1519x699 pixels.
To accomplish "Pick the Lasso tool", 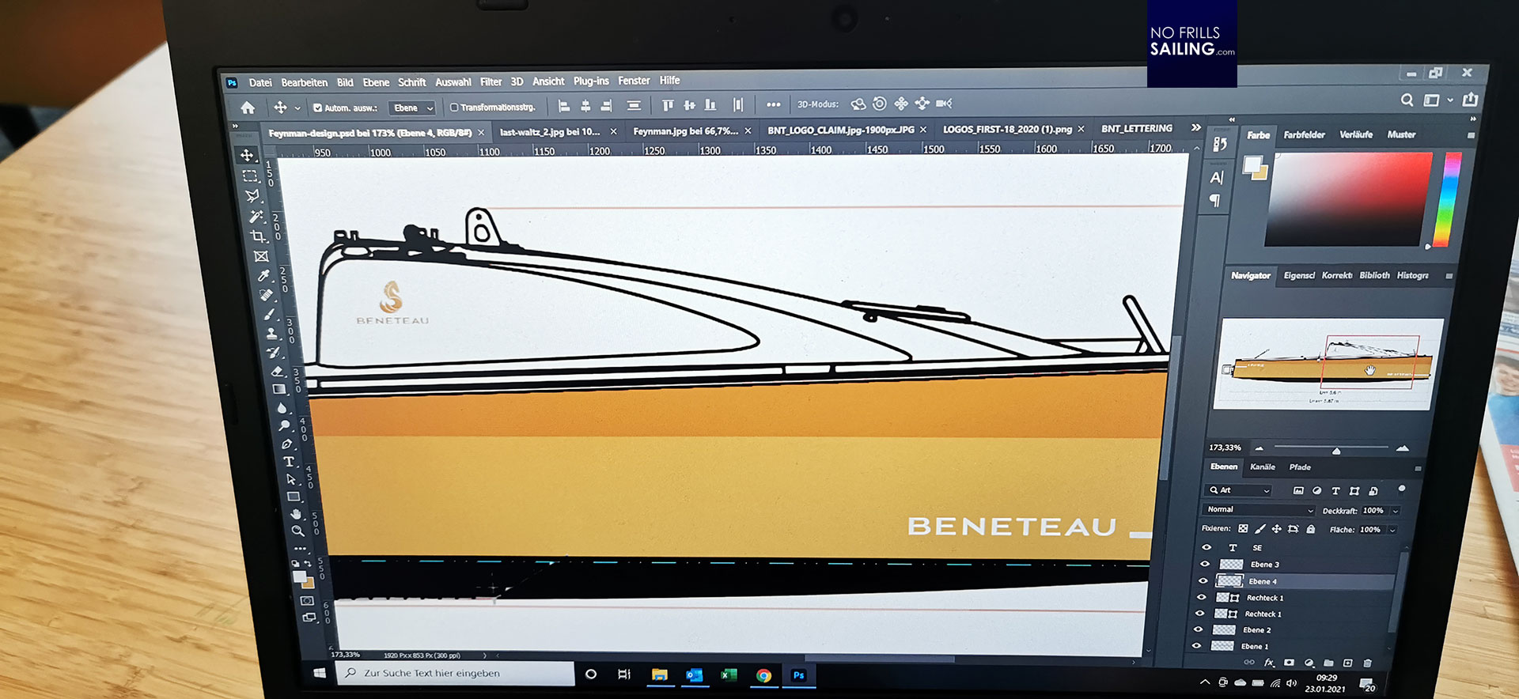I will (253, 195).
